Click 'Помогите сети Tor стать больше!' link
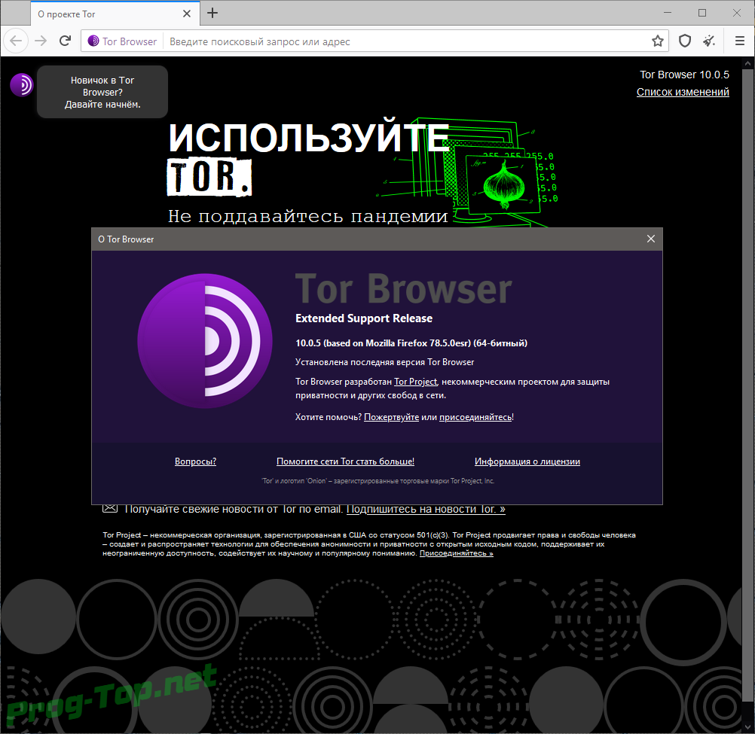 tap(345, 461)
